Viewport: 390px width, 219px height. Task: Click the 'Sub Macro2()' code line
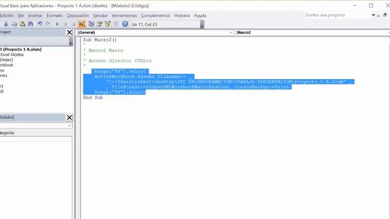(x=100, y=40)
